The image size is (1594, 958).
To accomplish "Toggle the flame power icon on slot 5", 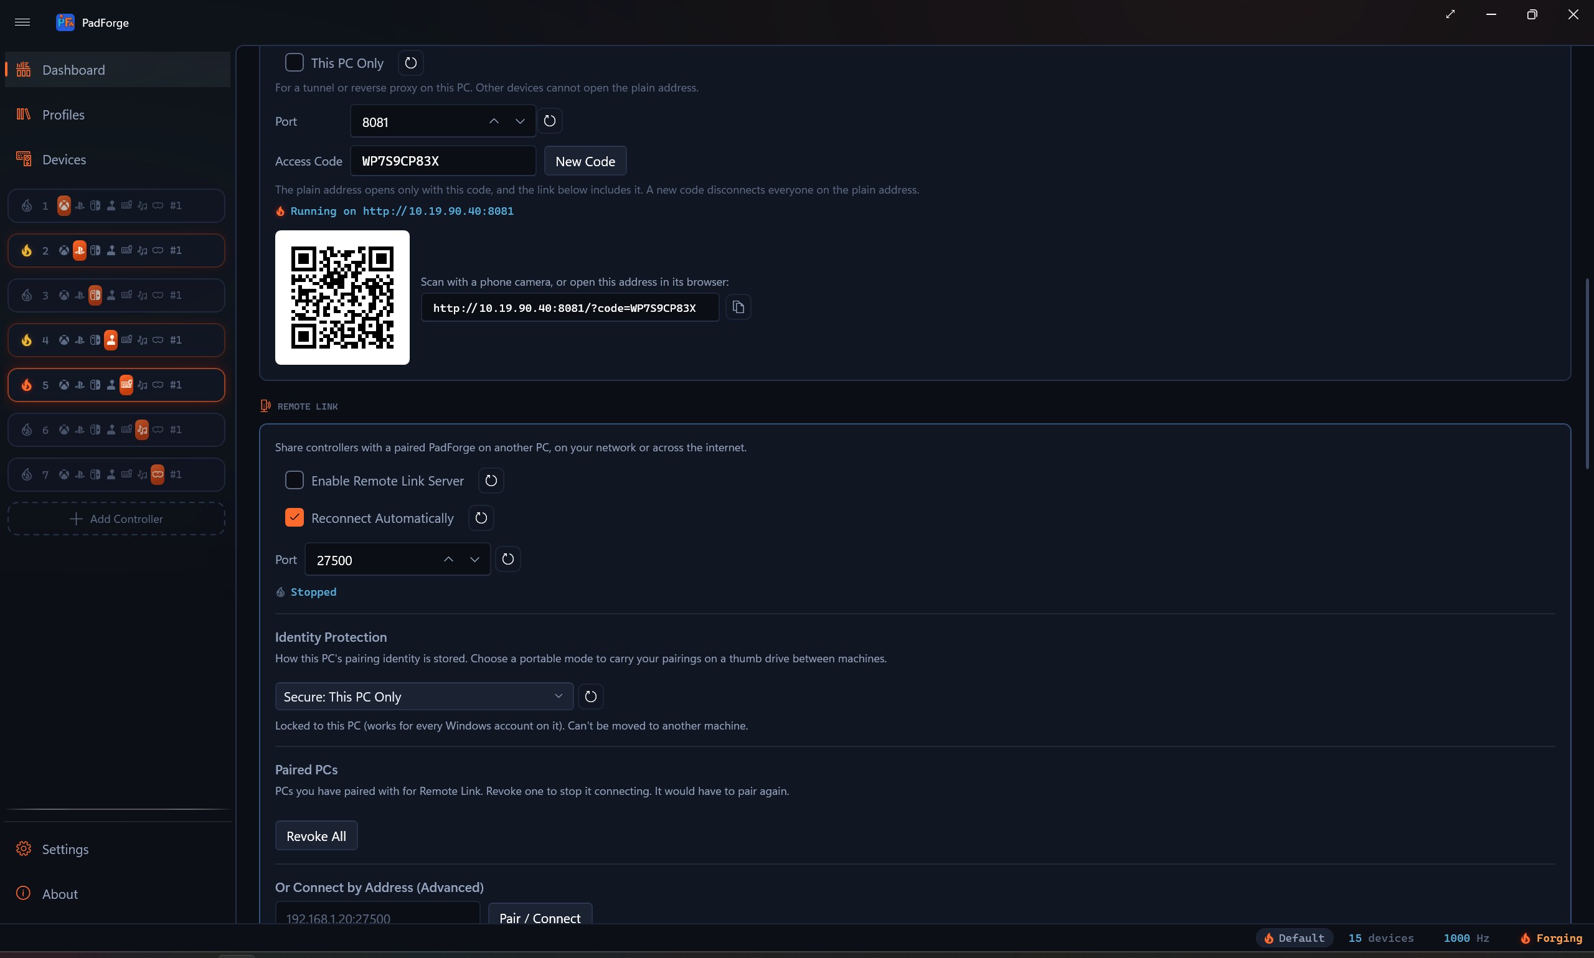I will (x=27, y=385).
